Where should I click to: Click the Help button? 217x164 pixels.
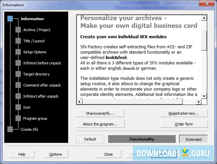(22, 154)
